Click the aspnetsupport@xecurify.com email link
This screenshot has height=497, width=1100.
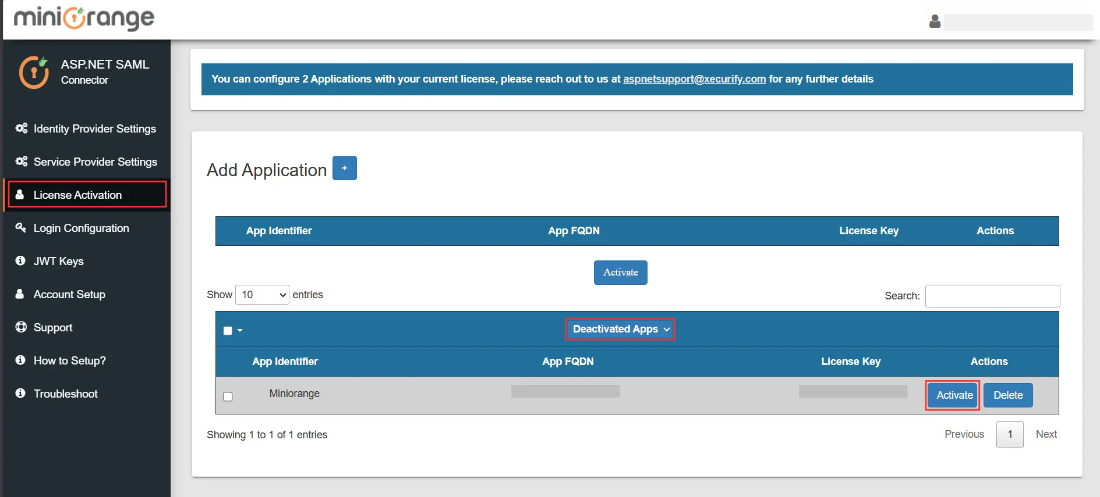pyautogui.click(x=694, y=79)
